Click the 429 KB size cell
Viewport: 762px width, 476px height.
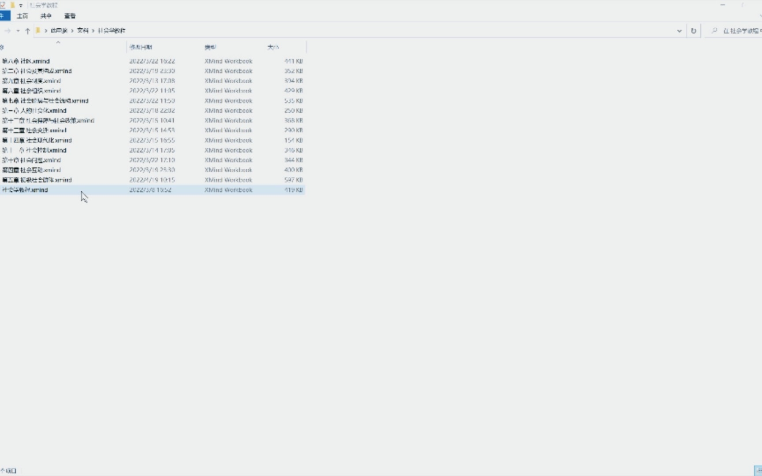pos(293,91)
